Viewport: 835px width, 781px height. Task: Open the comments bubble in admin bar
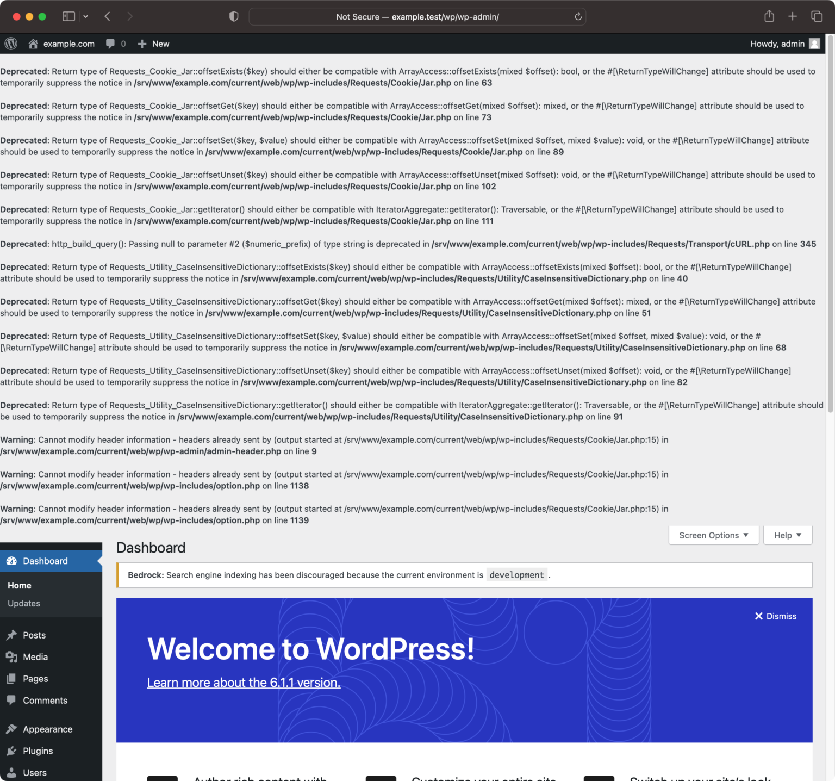click(x=110, y=44)
